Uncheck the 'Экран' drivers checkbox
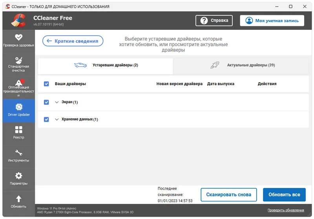The width and height of the screenshot is (314, 219). click(46, 102)
